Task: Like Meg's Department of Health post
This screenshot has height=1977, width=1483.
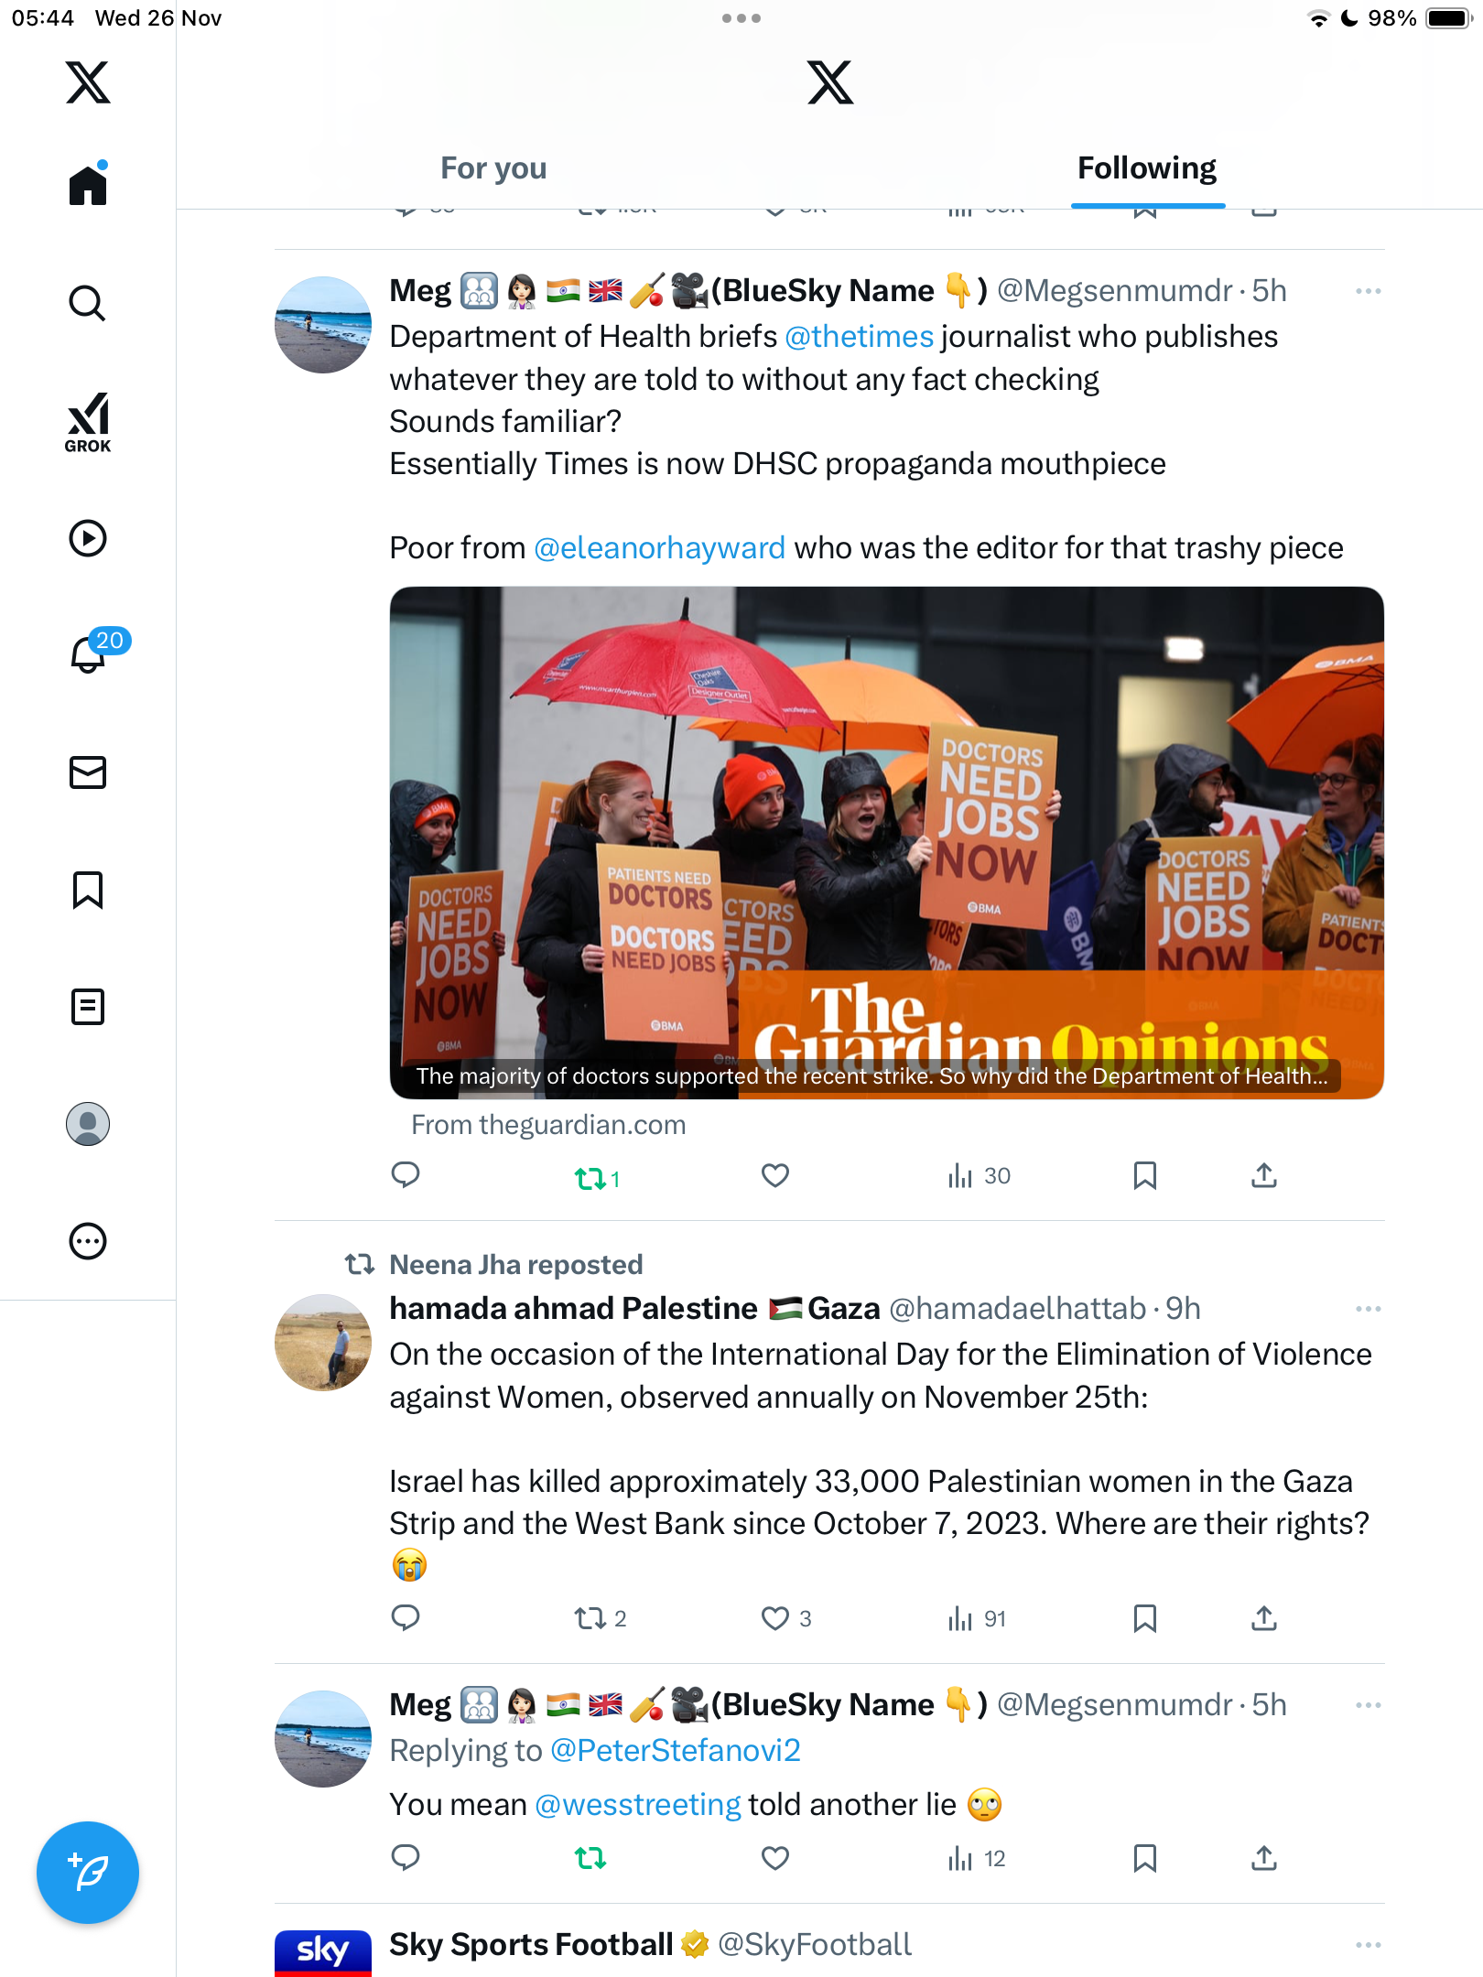Action: [775, 1175]
